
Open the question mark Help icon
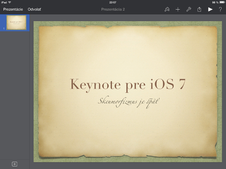coord(220,9)
